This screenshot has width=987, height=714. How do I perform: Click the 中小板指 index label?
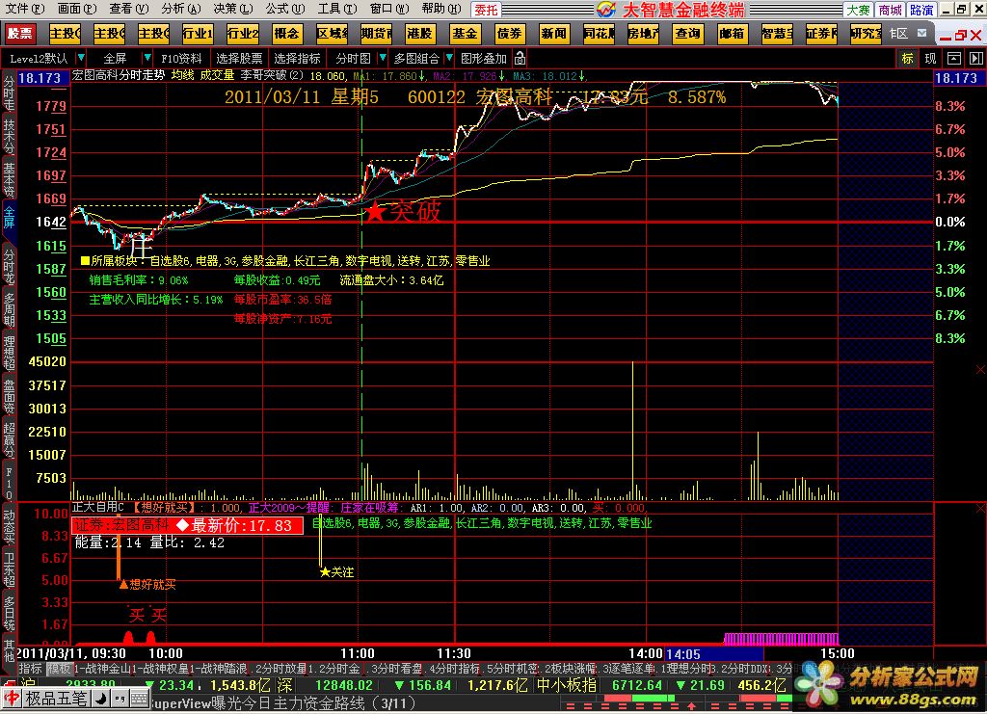click(566, 685)
